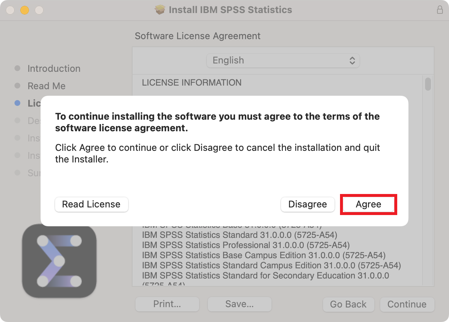Open the Read License button
The width and height of the screenshot is (449, 322).
coord(91,204)
